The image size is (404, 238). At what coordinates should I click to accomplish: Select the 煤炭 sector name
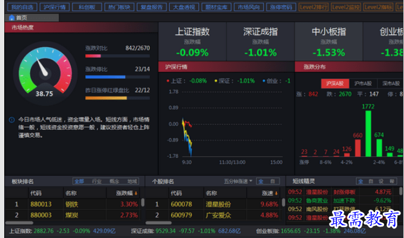[x=71, y=215]
